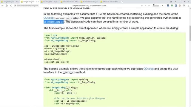
Task: Click the window.show() code line
Action: point(53,59)
